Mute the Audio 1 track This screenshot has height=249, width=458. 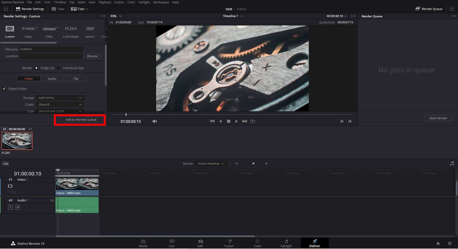pos(18,207)
